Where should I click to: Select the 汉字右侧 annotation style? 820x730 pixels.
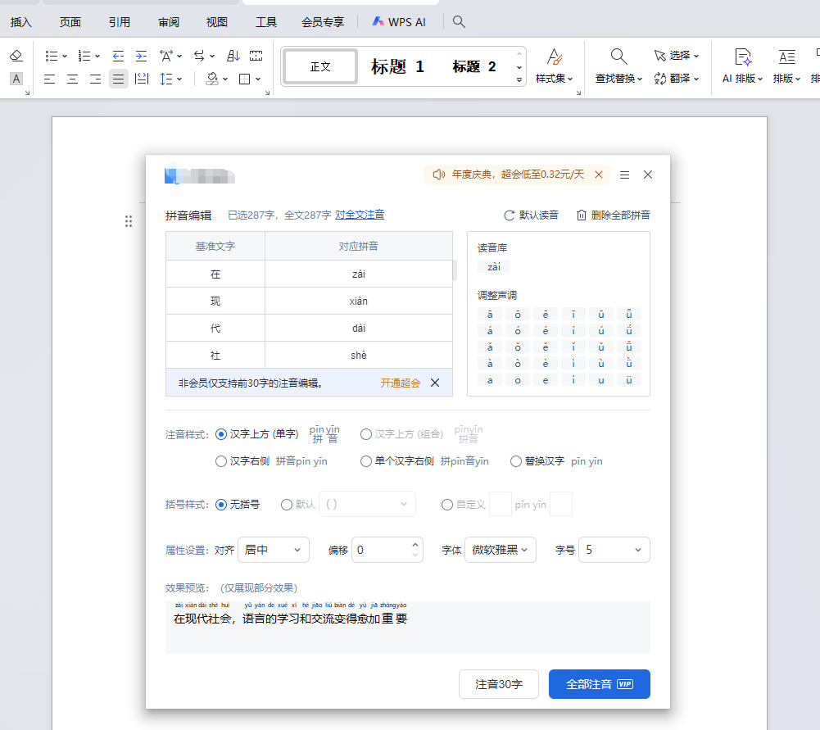221,461
